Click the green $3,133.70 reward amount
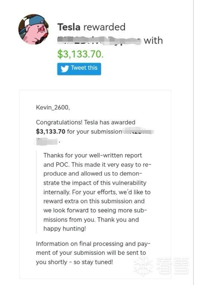 (x=80, y=54)
